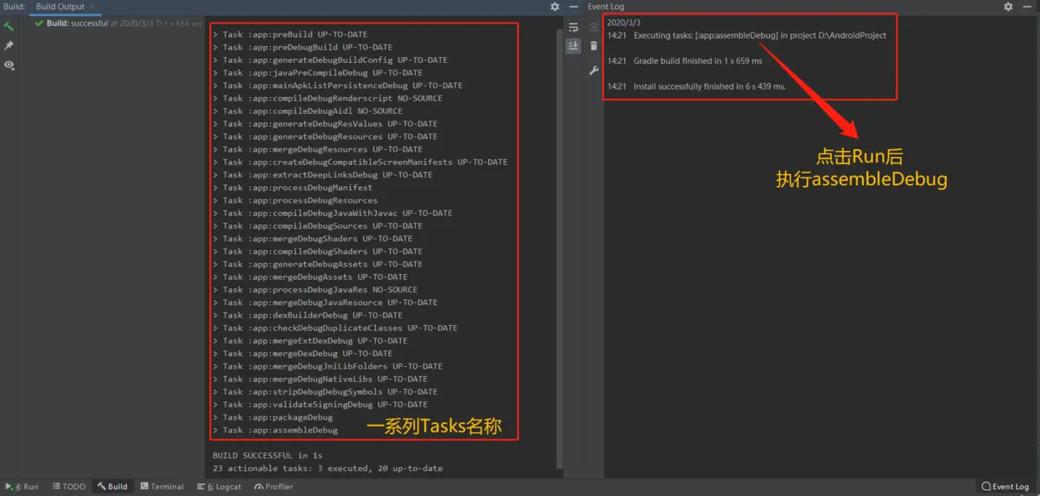Open the eye view options dropdown
This screenshot has width=1040, height=496.
[x=8, y=65]
